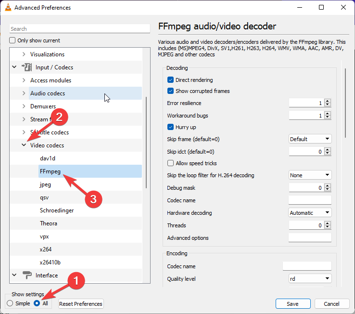Image resolution: width=355 pixels, height=314 pixels.
Task: Click the Advanced options text field
Action: tap(310, 238)
